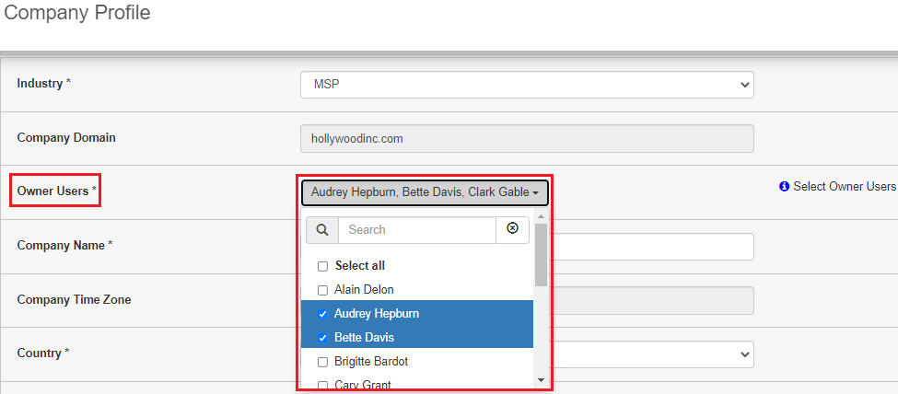Click the scroll up arrow in owner list
This screenshot has width=898, height=394.
click(541, 216)
